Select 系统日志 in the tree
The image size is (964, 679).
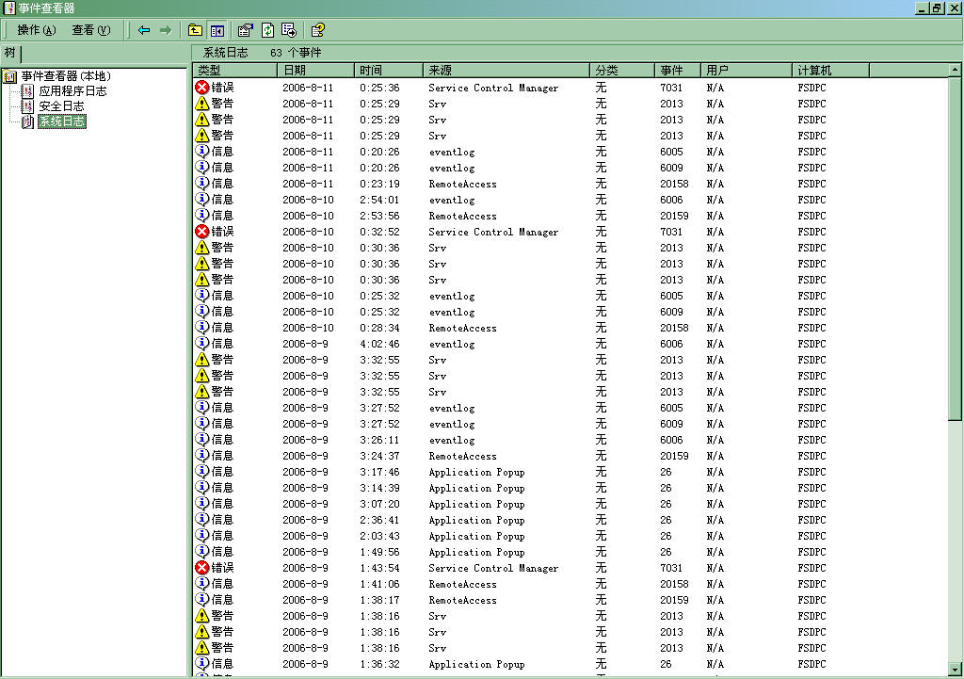click(x=62, y=121)
